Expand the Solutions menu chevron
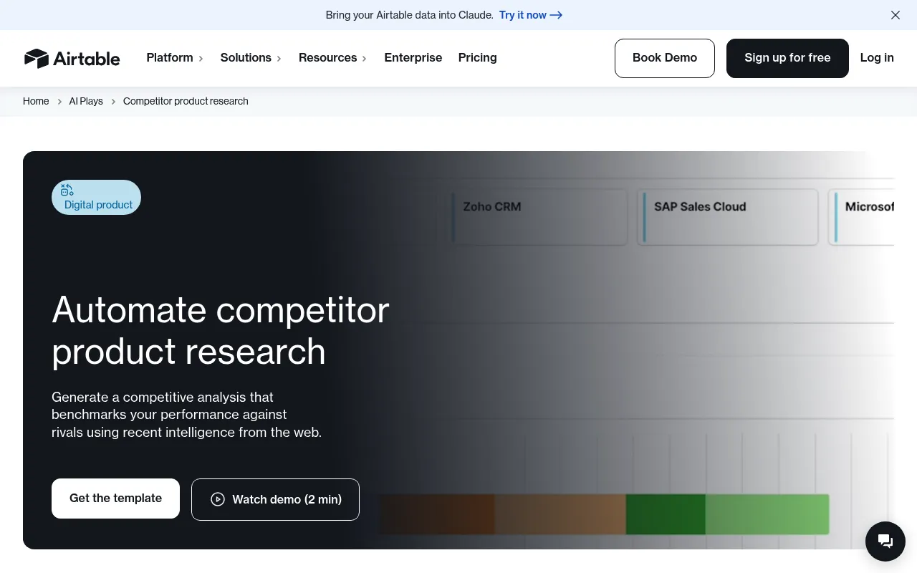 pos(279,59)
